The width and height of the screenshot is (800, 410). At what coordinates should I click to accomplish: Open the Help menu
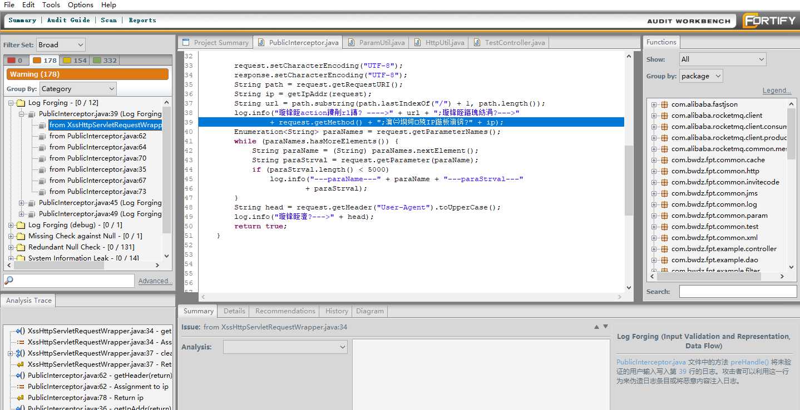(109, 4)
